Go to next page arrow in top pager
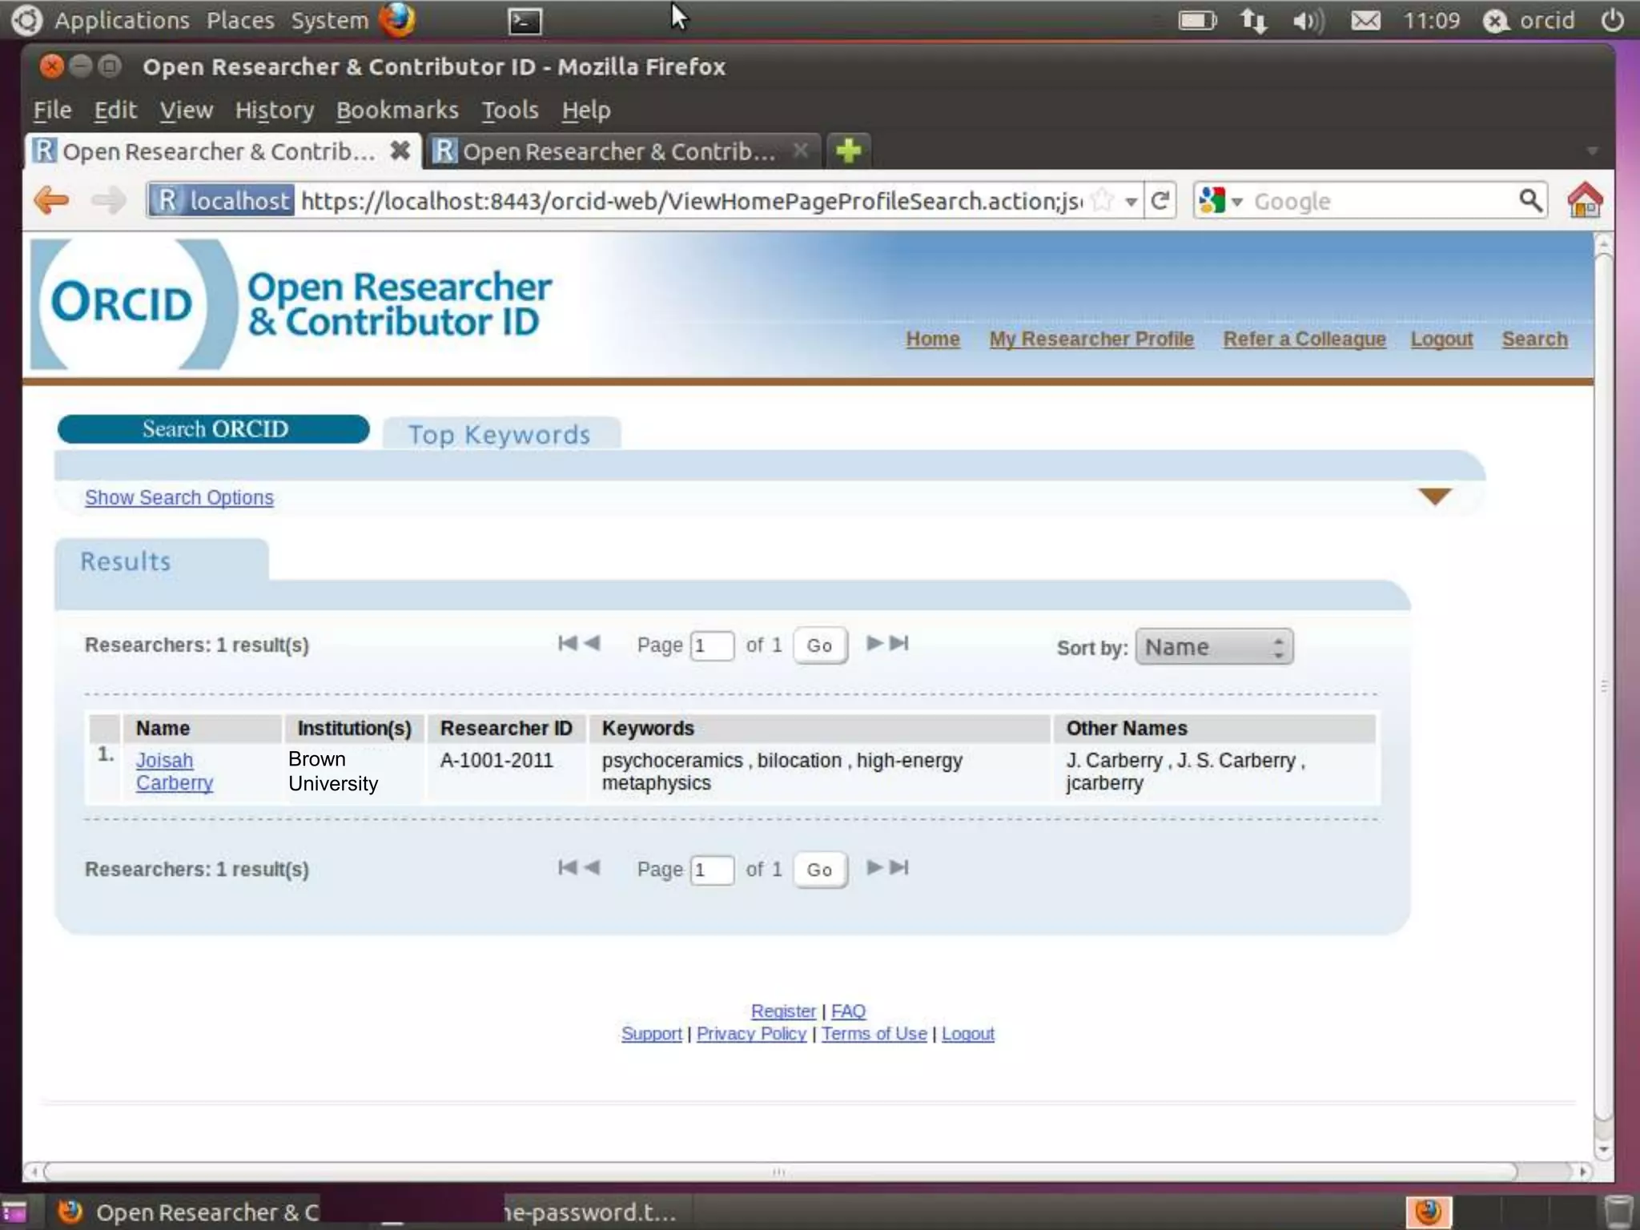Image resolution: width=1640 pixels, height=1230 pixels. pos(875,643)
